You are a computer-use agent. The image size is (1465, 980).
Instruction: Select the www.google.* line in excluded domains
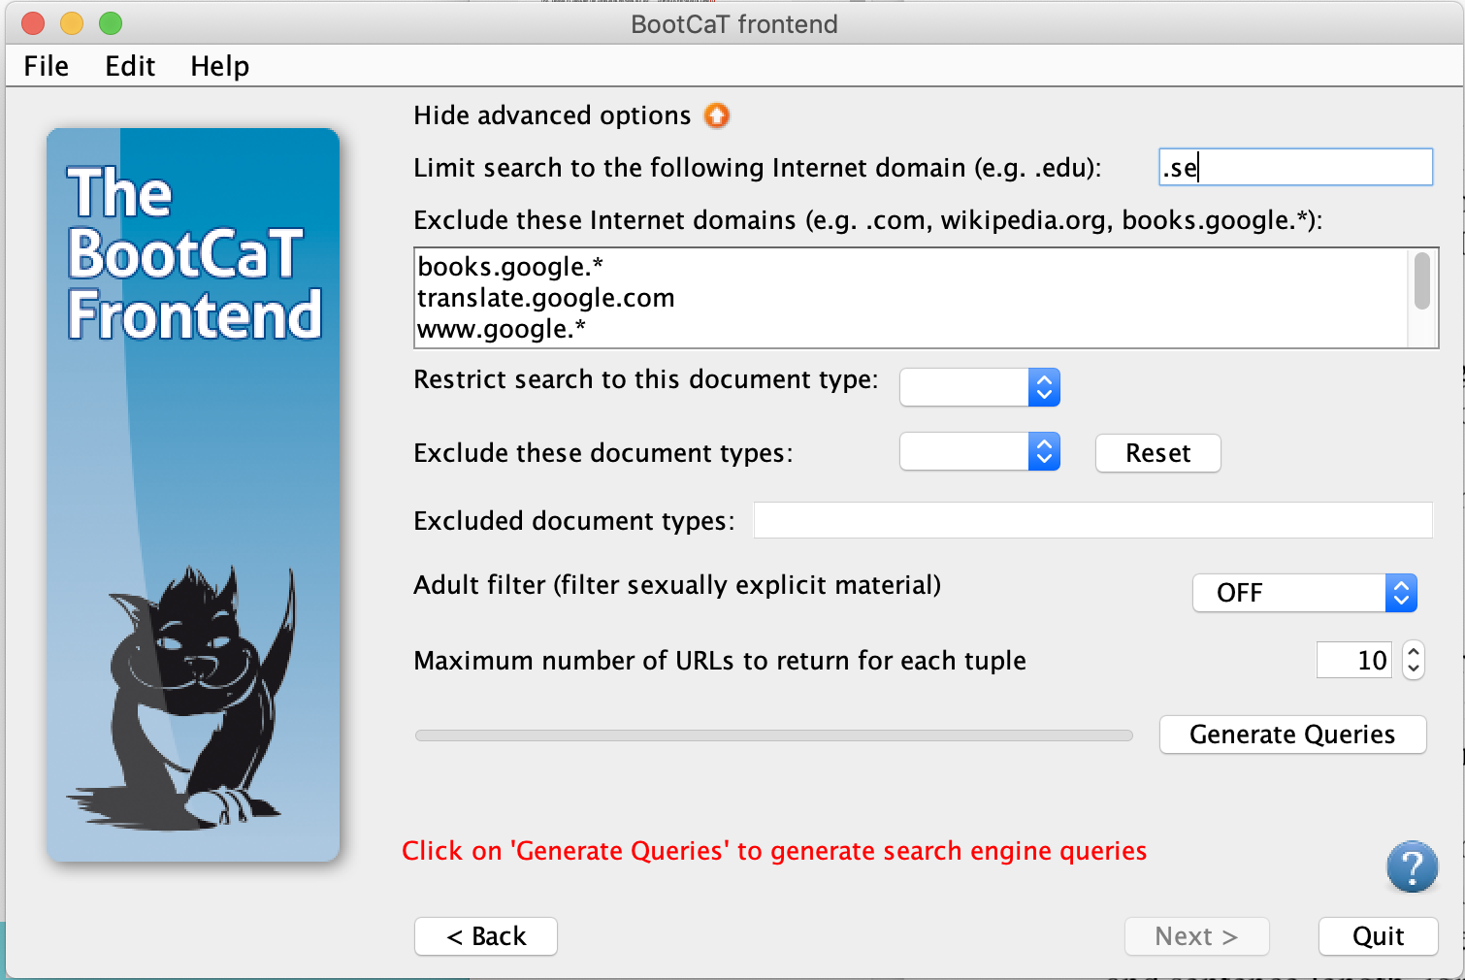501,329
